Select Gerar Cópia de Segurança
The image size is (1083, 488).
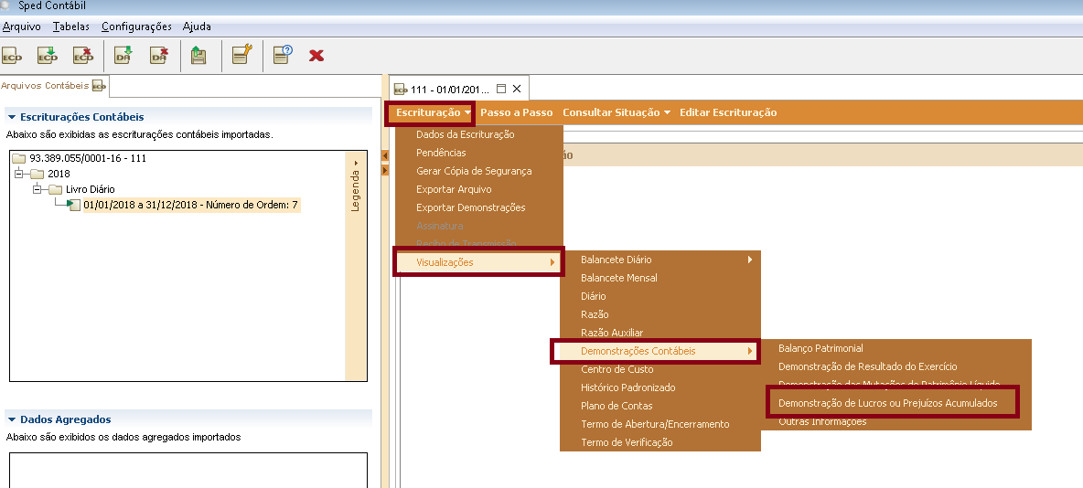pyautogui.click(x=479, y=171)
